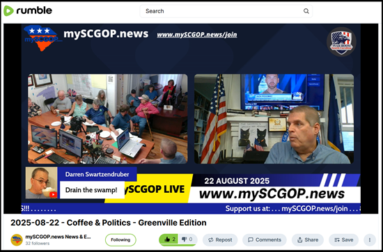383x252 pixels.
Task: Like the video with thumbs up
Action: point(169,239)
